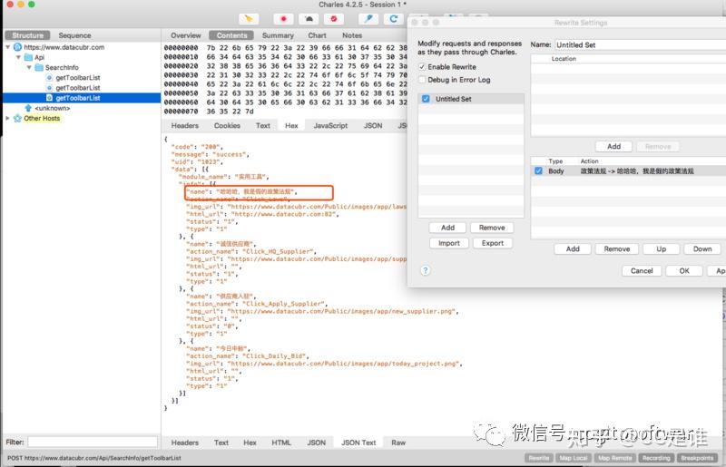
Task: Select the unknown request entry
Action: coord(53,108)
